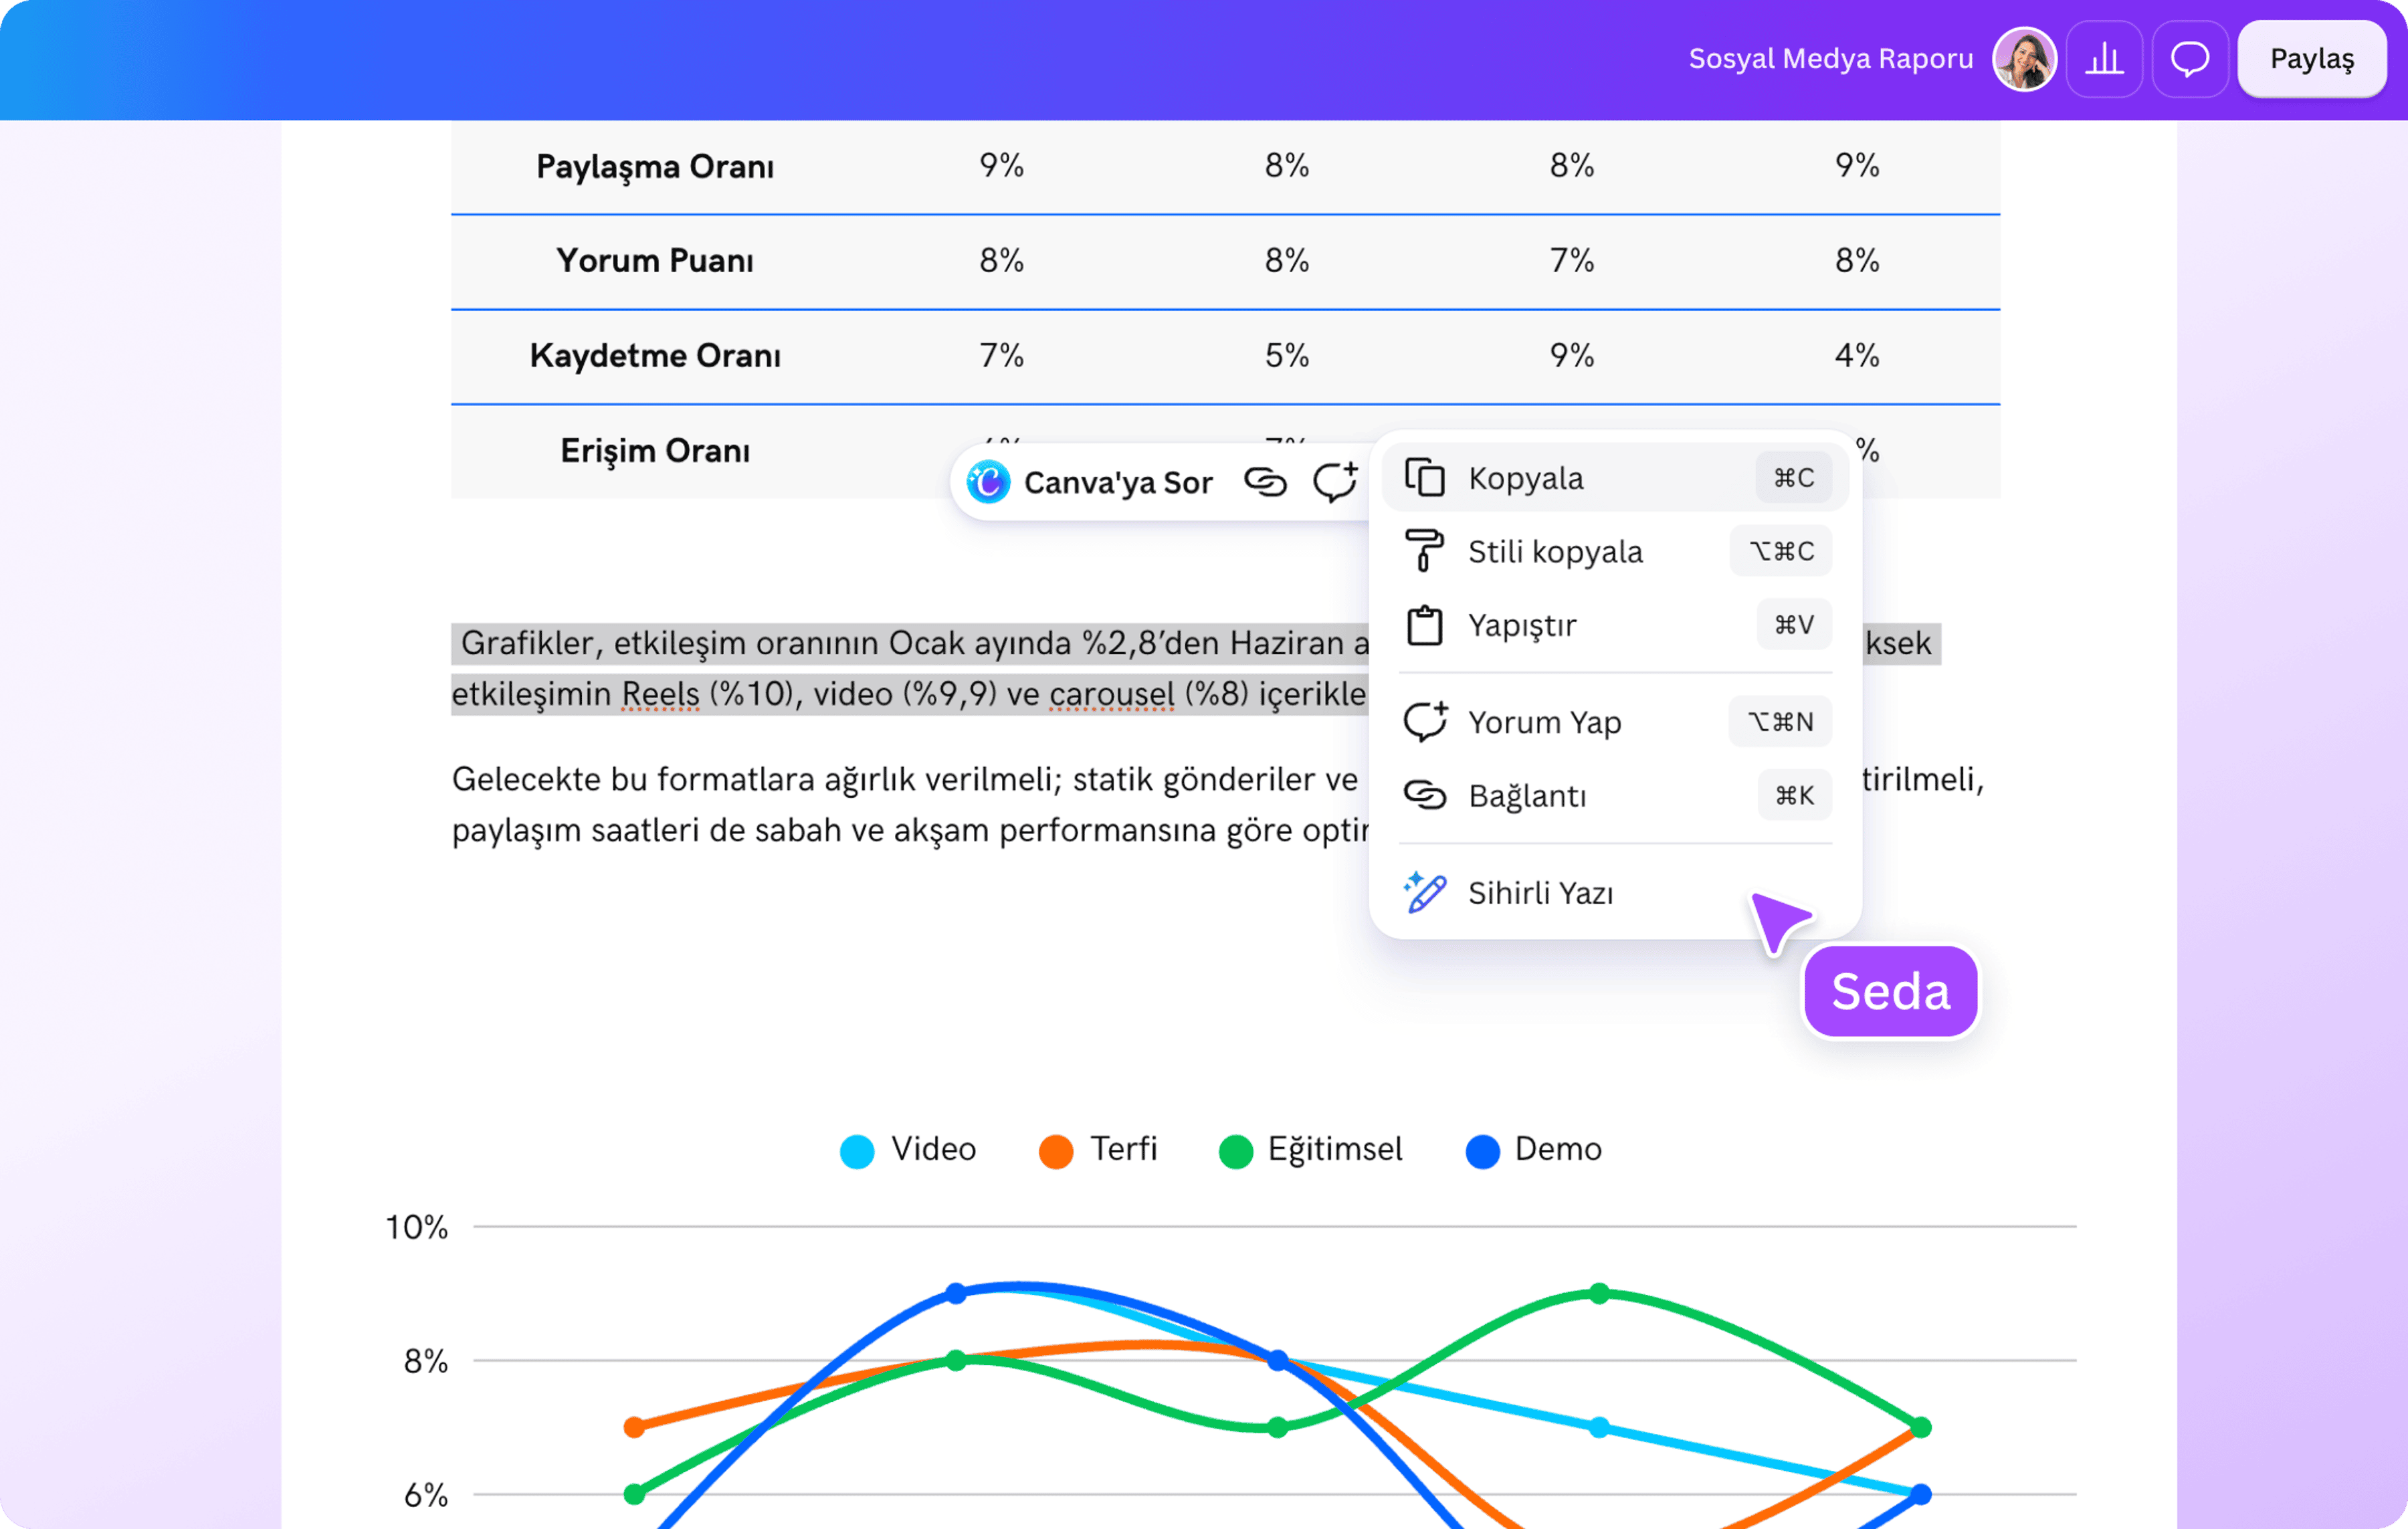Click the Yorum Puanı row header
Viewport: 2408px width, 1529px height.
pos(655,261)
